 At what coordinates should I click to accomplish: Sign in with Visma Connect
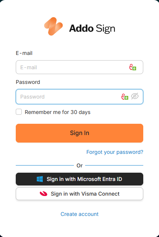[x=79, y=194]
